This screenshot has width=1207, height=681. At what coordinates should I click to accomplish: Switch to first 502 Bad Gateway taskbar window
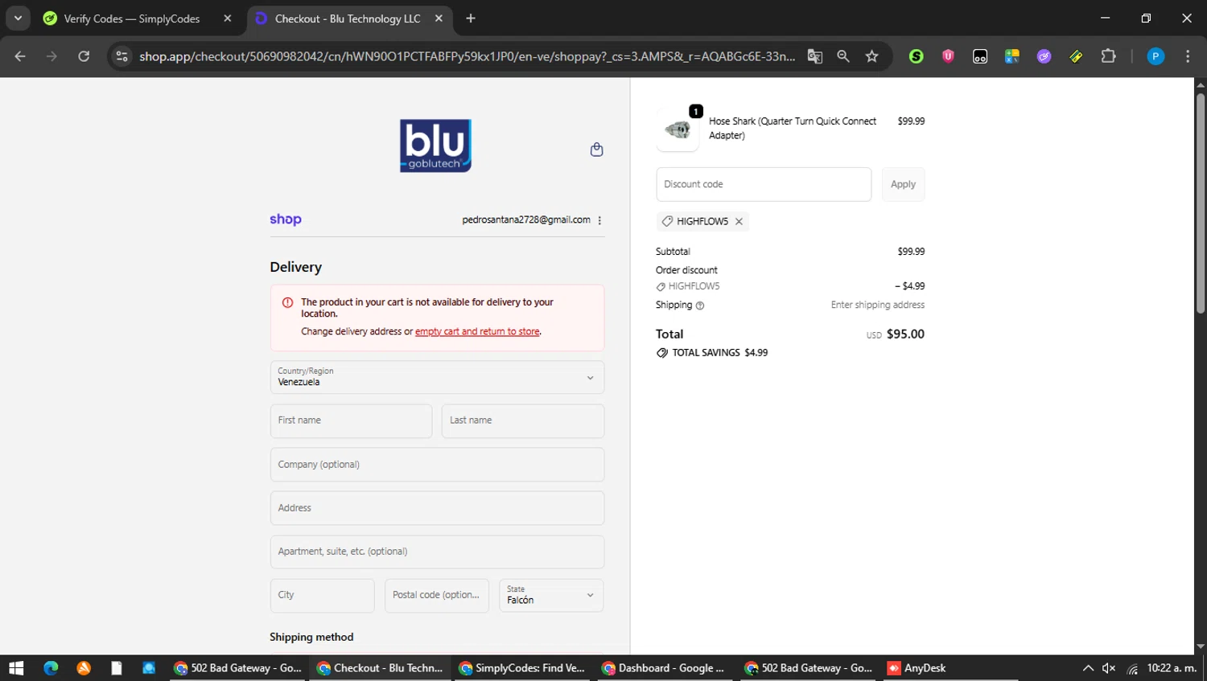tap(238, 668)
